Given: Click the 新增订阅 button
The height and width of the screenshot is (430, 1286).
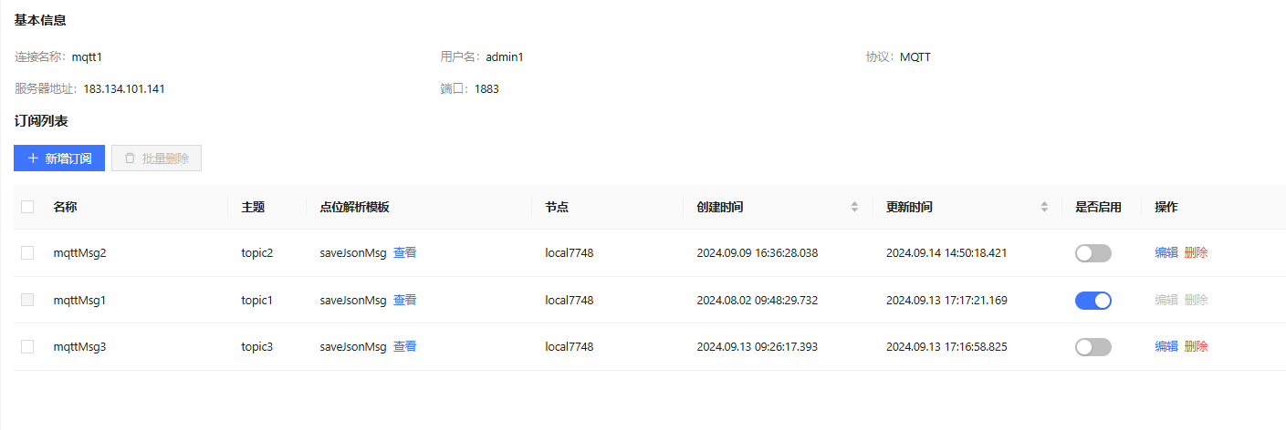Looking at the screenshot, I should pos(59,158).
